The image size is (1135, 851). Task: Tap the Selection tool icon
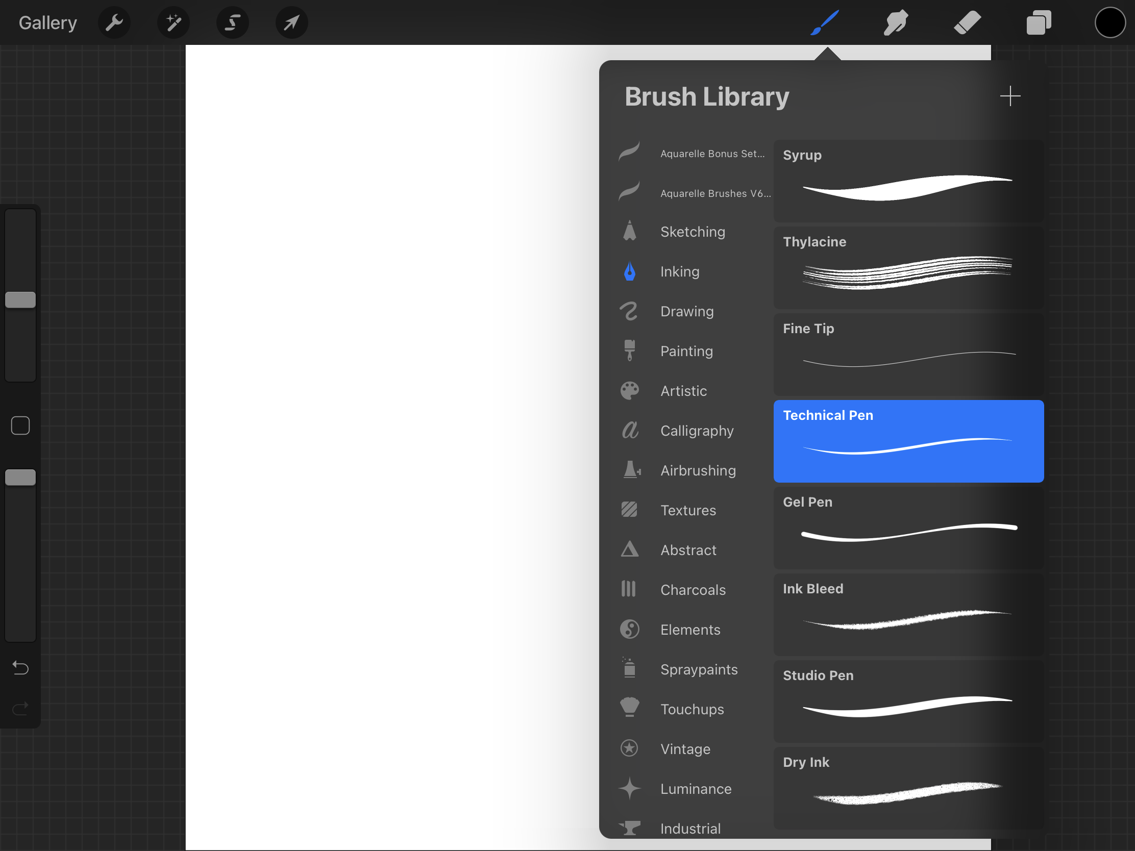pos(232,22)
